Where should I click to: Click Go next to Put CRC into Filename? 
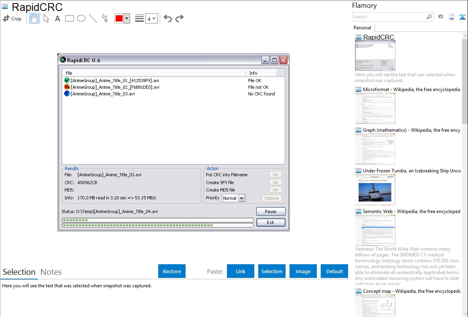point(275,174)
